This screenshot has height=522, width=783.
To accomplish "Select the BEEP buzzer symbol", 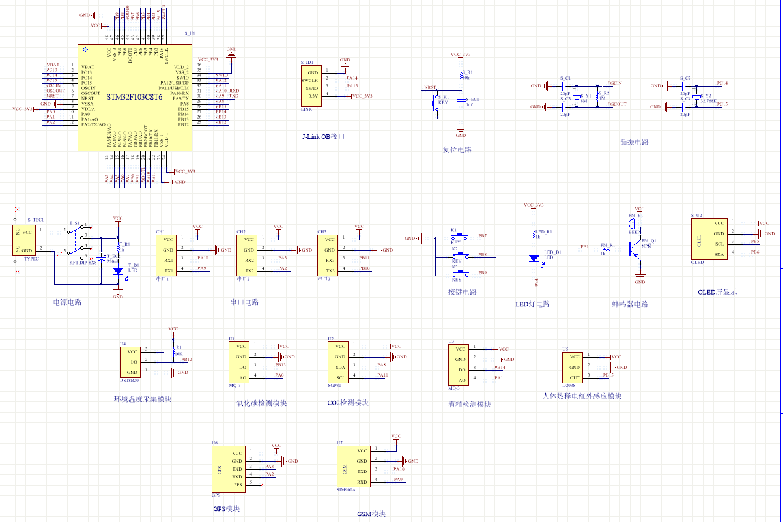I will pyautogui.click(x=634, y=224).
